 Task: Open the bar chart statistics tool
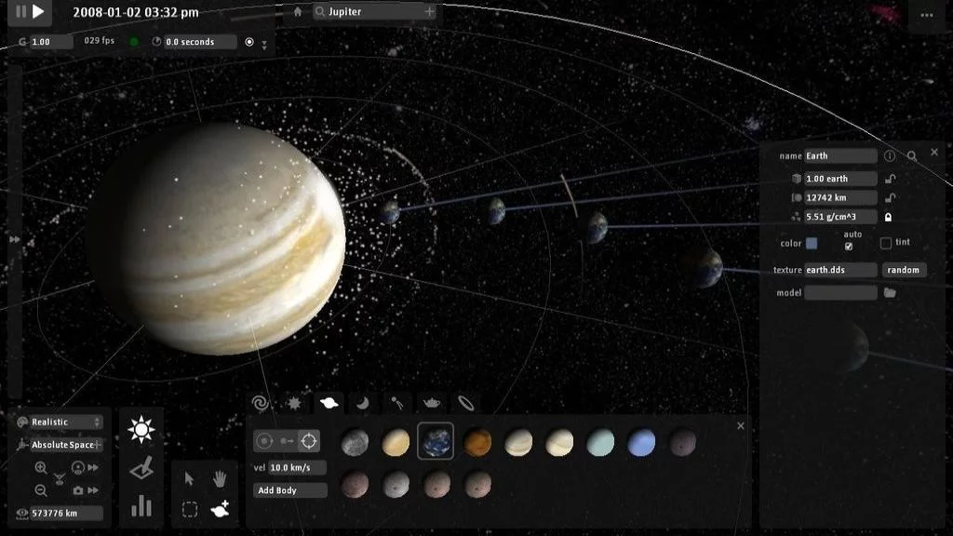point(141,505)
